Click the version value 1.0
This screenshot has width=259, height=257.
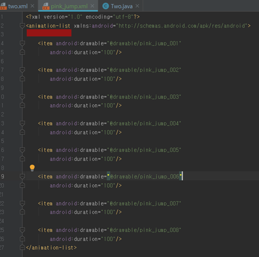point(76,17)
